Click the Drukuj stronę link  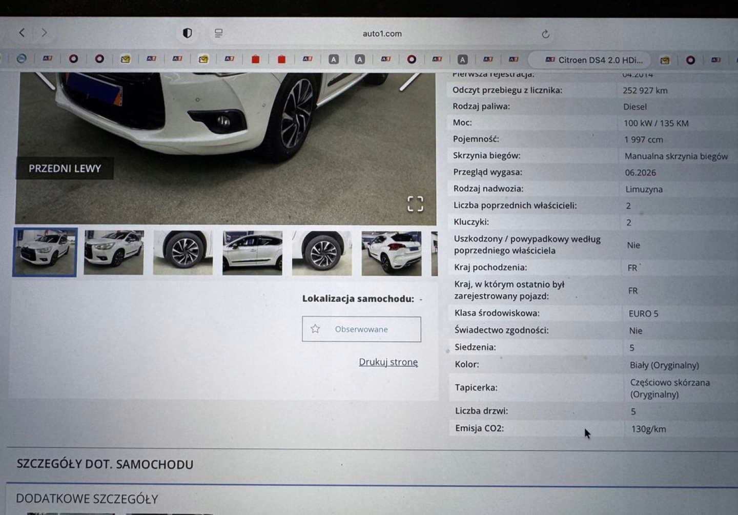coord(388,362)
